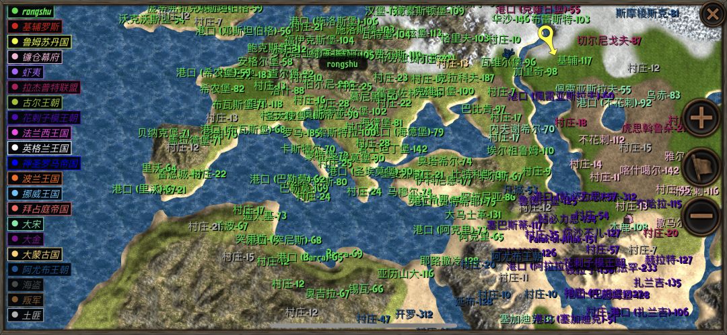Click the 延布-128 label
Screen dimensions: 727x335
pyautogui.click(x=474, y=301)
